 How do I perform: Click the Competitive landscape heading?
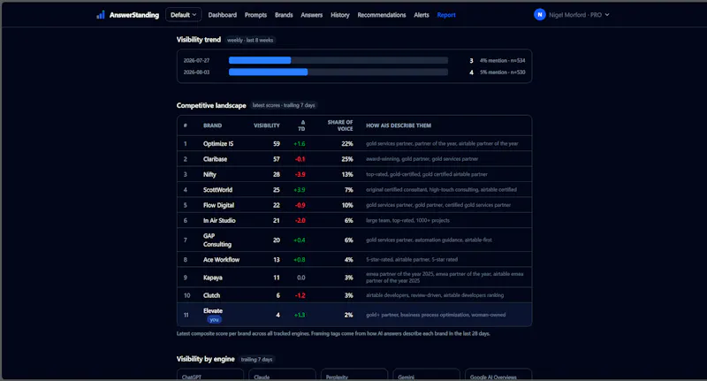(x=211, y=105)
